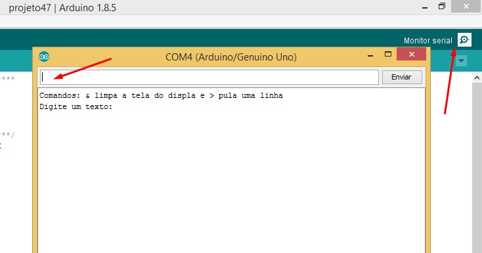Minimize the COM4 serial monitor window

click(370, 55)
